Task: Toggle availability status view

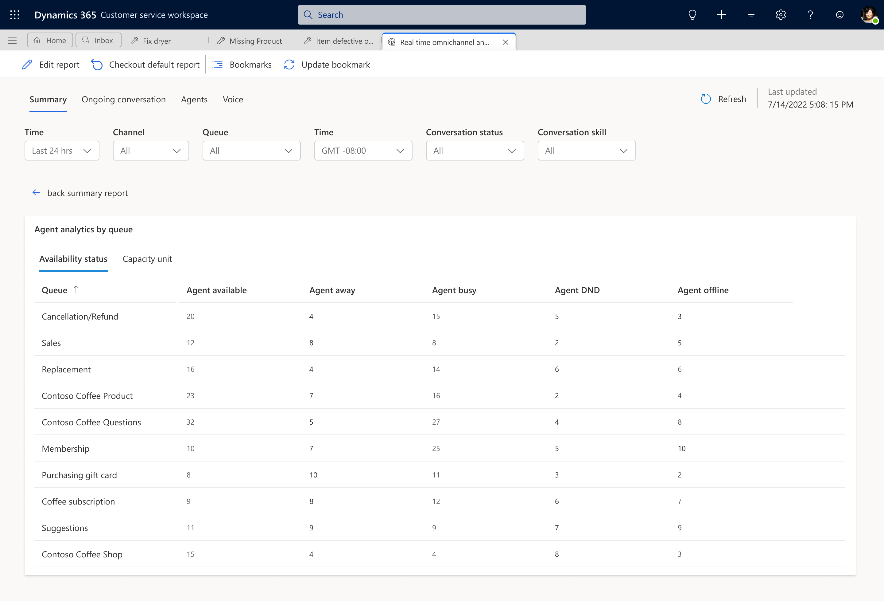Action: 74,258
